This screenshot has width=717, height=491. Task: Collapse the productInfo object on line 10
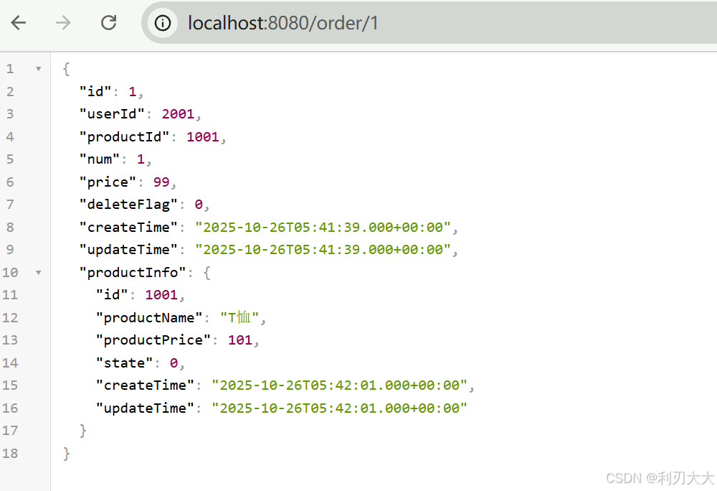click(x=39, y=273)
